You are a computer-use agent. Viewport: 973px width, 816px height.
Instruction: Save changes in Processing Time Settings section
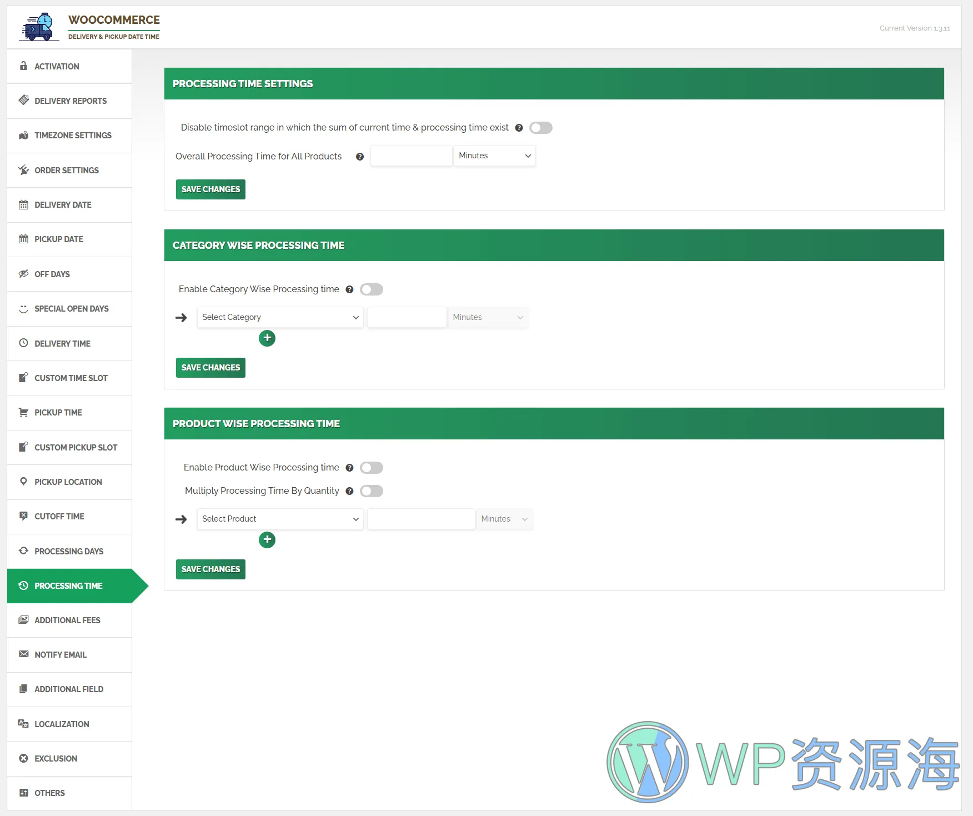click(x=210, y=189)
